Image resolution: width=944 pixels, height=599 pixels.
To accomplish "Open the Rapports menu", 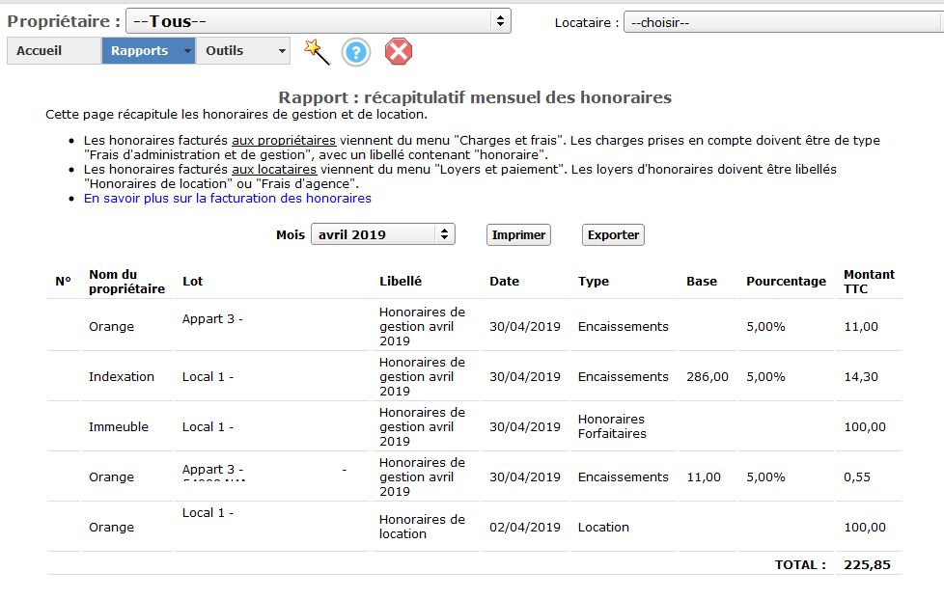I will pyautogui.click(x=148, y=51).
